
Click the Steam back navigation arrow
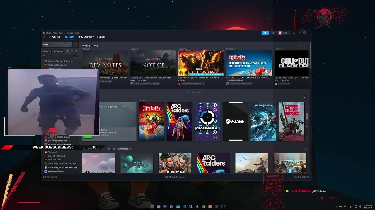[x=45, y=37]
